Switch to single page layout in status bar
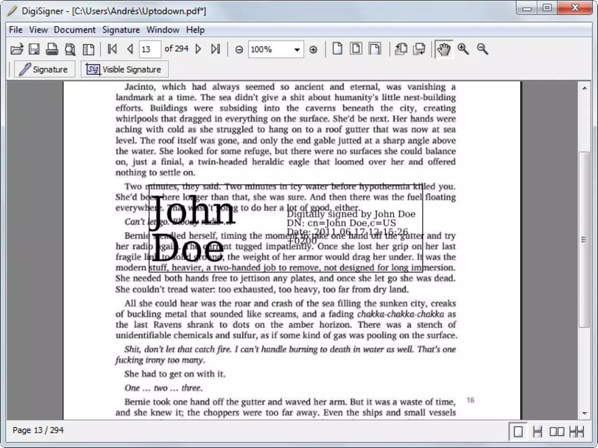This screenshot has height=448, width=598. (x=518, y=432)
